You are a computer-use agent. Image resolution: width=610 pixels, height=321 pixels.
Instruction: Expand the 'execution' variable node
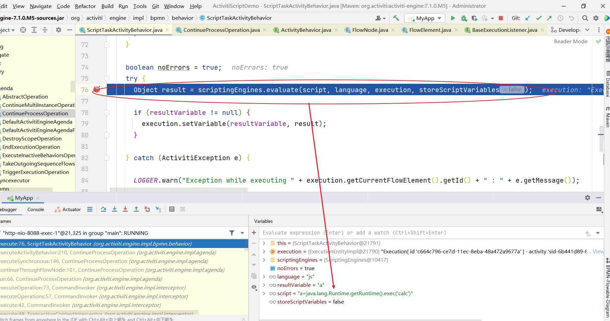tap(264, 252)
